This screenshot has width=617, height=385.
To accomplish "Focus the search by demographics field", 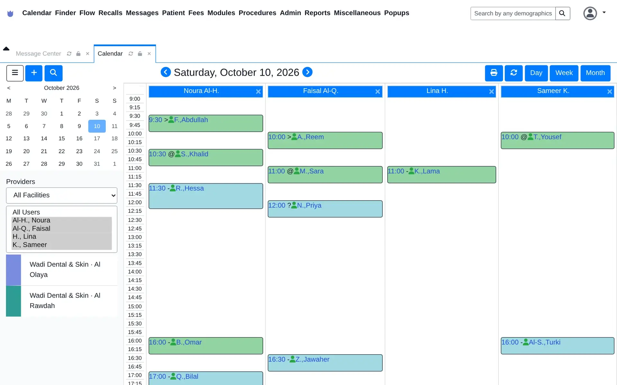I will pyautogui.click(x=513, y=13).
